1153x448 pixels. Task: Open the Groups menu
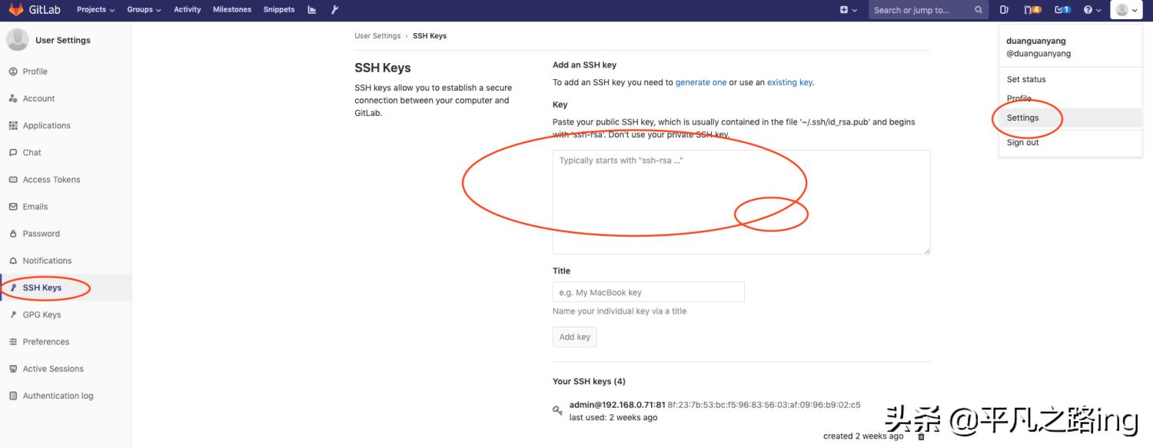coord(142,9)
